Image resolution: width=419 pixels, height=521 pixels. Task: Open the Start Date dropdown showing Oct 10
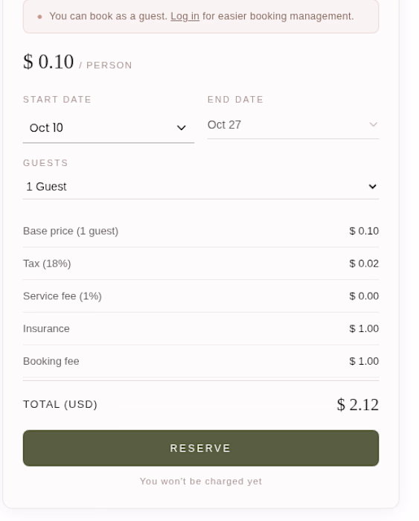click(109, 127)
